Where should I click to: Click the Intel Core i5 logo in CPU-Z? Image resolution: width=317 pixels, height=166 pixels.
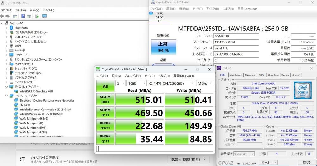[x=302, y=90]
